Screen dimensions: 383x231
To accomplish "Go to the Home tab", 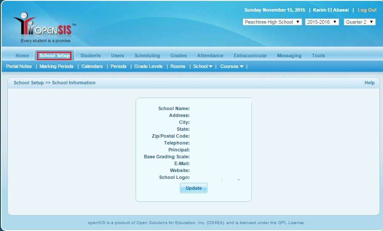I will [22, 55].
